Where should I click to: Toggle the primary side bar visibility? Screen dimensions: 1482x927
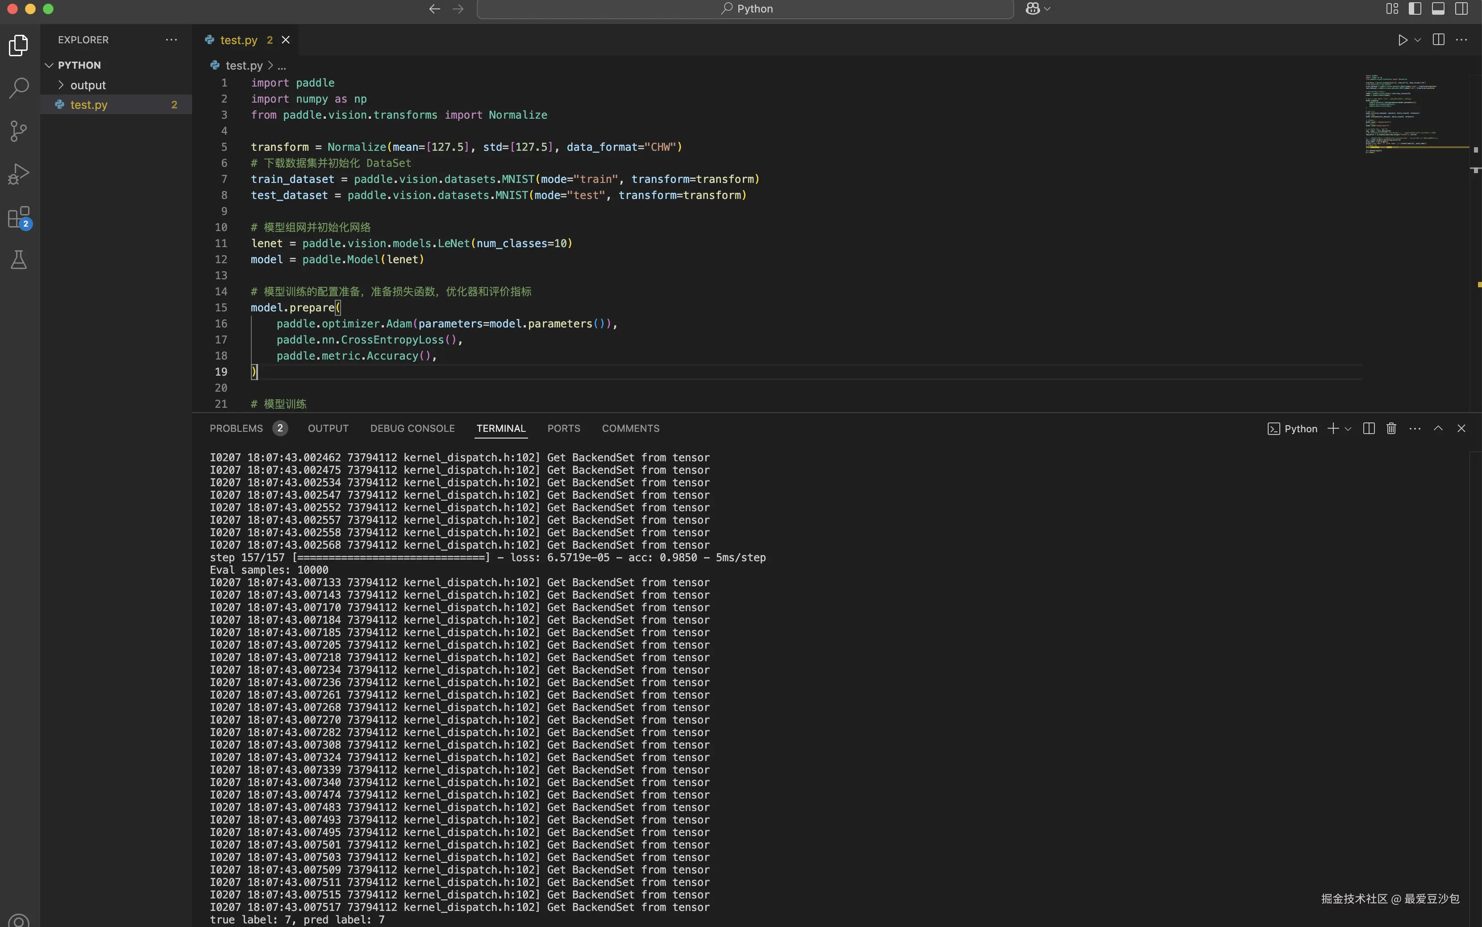click(1415, 8)
